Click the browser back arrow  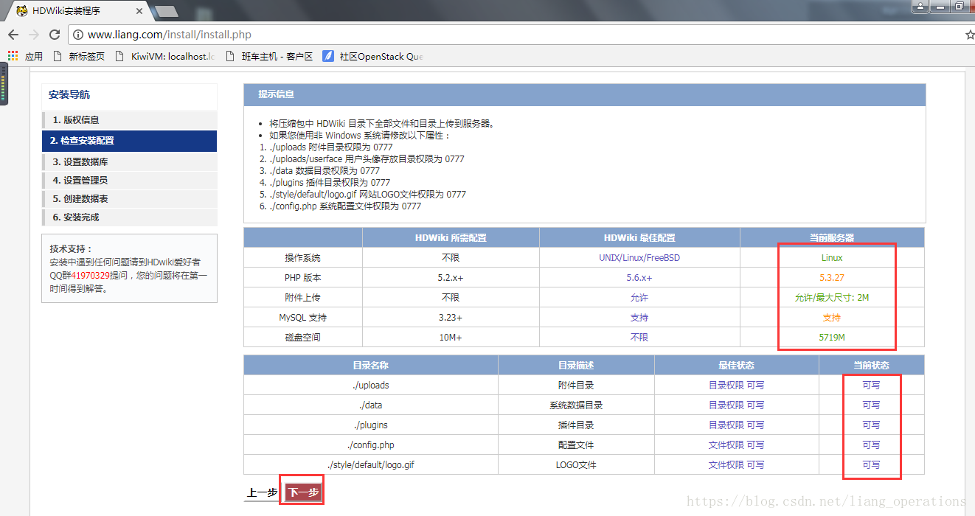tap(13, 35)
